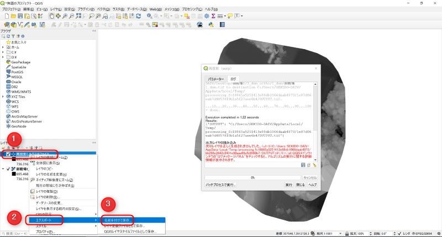This screenshot has width=442, height=237.
Task: Click the PostGIS entry in the browser
Action: 17,72
